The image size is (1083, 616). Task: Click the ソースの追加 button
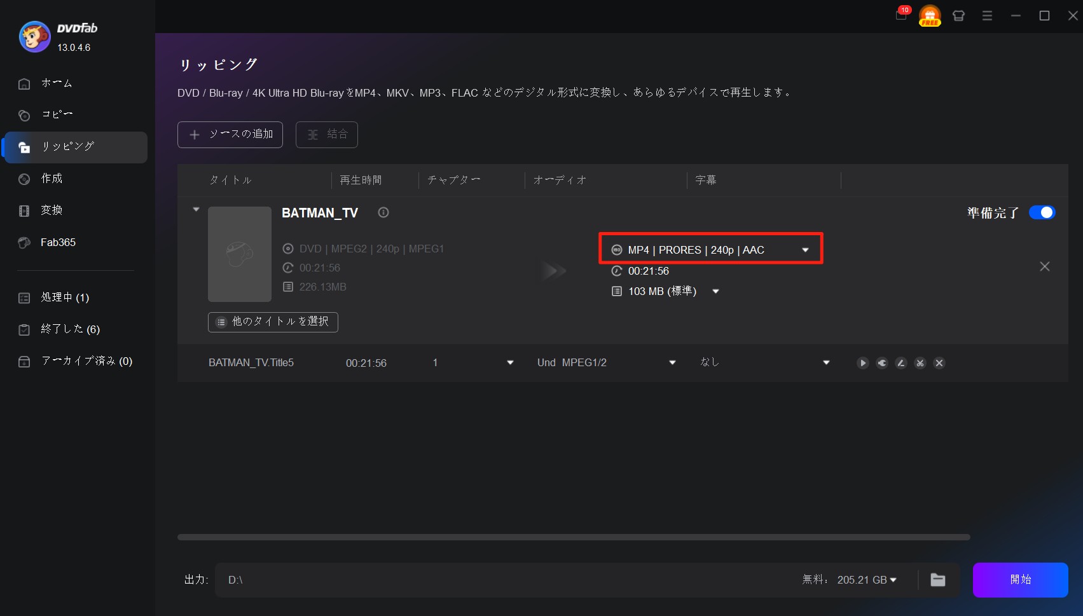(x=230, y=134)
